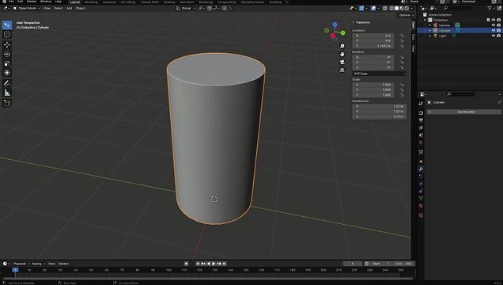
Task: Switch to the Modeling workspace tab
Action: [91, 2]
